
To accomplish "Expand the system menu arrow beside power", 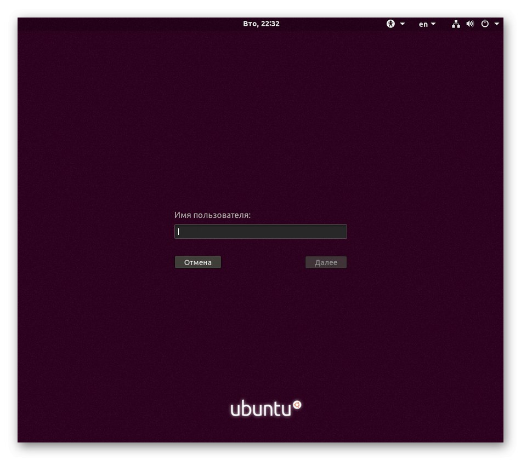I will (497, 24).
